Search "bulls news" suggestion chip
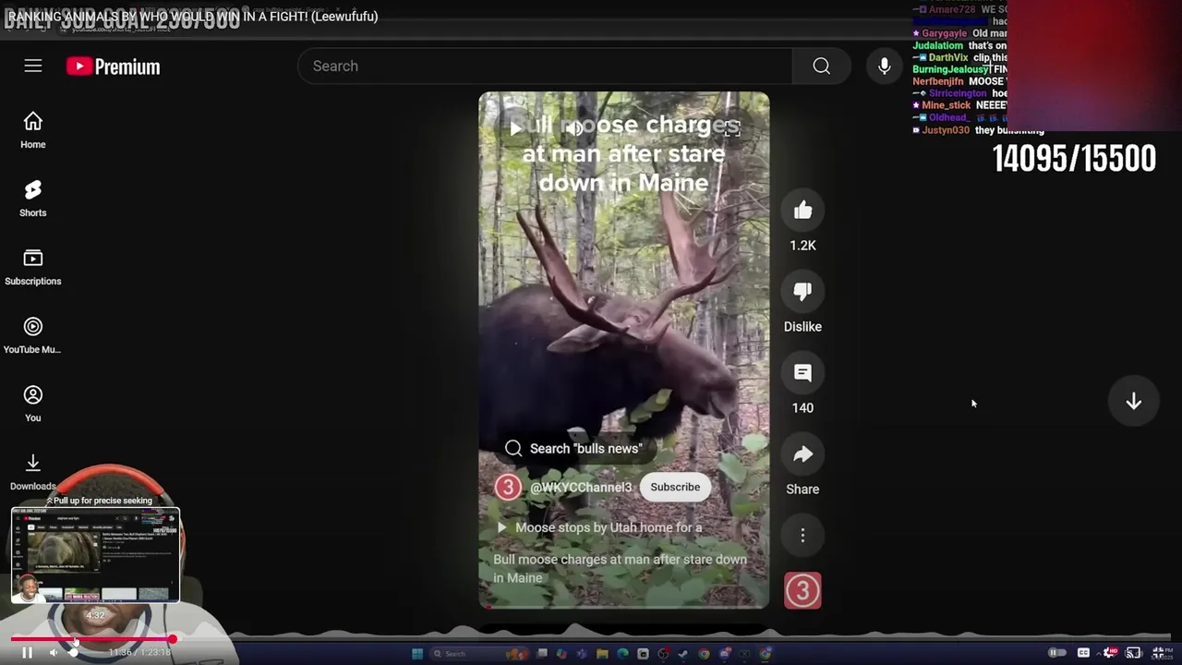The image size is (1182, 665). [x=574, y=448]
